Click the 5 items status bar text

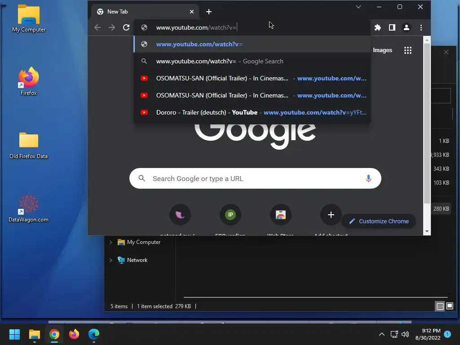click(119, 306)
